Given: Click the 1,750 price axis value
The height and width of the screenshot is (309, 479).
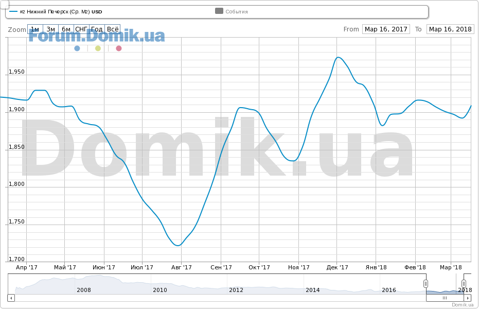Looking at the screenshot, I should [x=16, y=221].
